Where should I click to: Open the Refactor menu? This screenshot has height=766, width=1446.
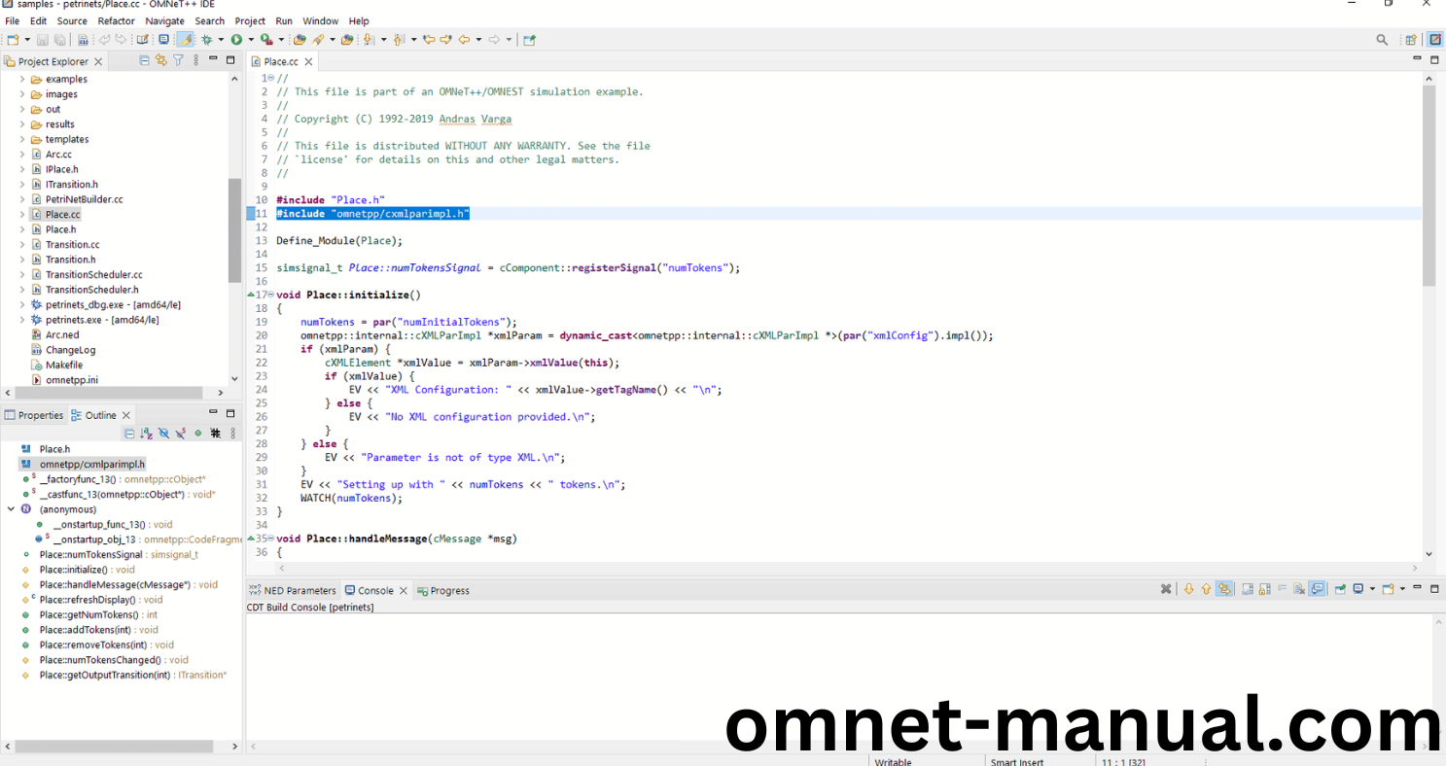[116, 20]
